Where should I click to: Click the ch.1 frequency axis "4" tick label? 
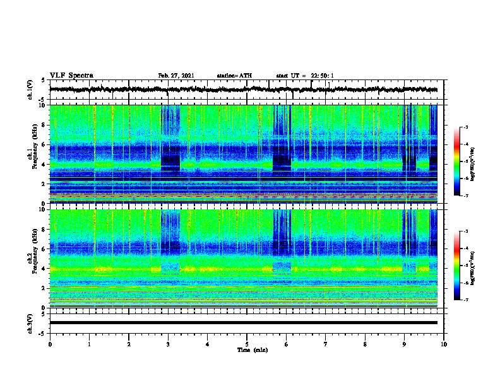(44, 165)
